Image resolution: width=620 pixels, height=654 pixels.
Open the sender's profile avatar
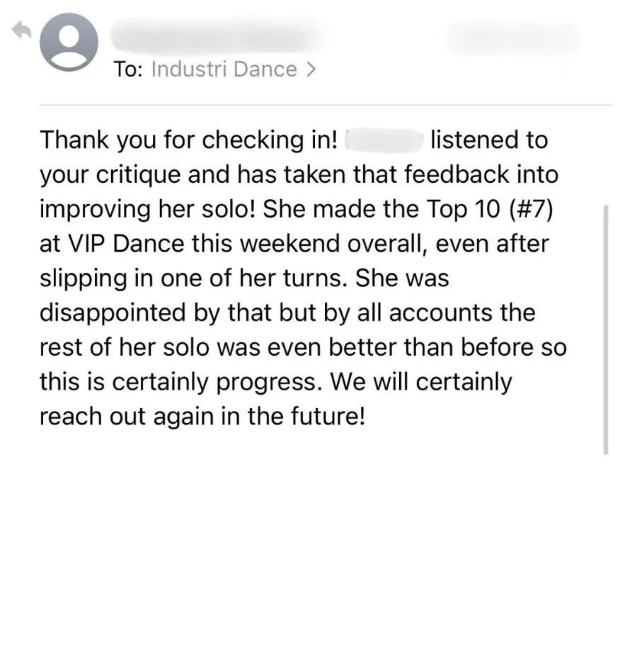pyautogui.click(x=69, y=42)
